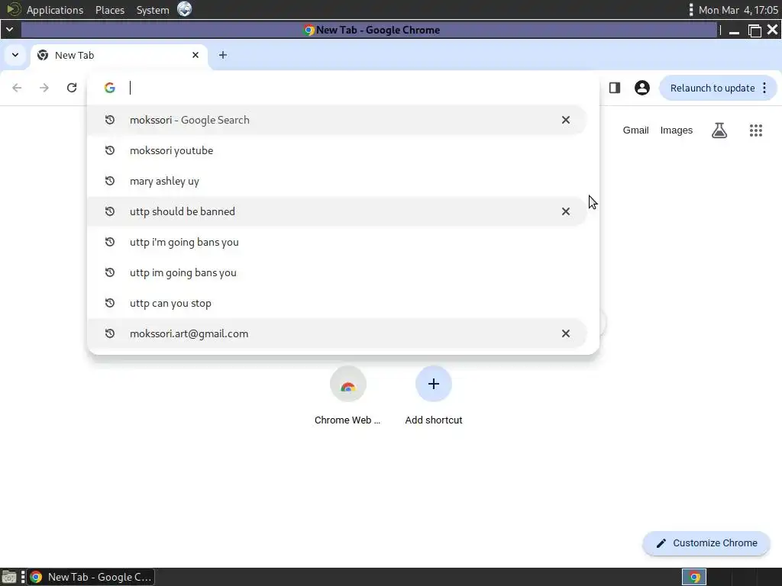Open the Gmail link
The width and height of the screenshot is (782, 586).
pos(635,130)
